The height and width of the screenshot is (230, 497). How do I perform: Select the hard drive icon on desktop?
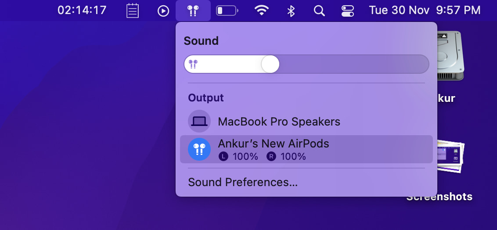(x=450, y=56)
